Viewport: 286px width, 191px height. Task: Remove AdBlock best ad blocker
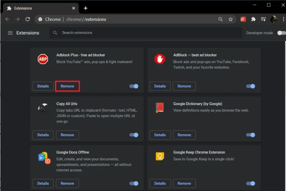[x=184, y=86]
